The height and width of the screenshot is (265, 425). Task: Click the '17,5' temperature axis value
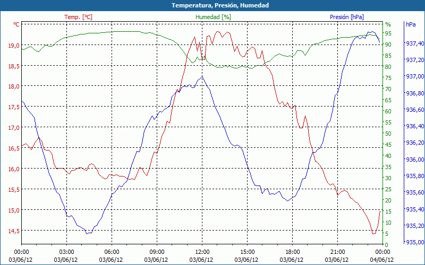(14, 107)
